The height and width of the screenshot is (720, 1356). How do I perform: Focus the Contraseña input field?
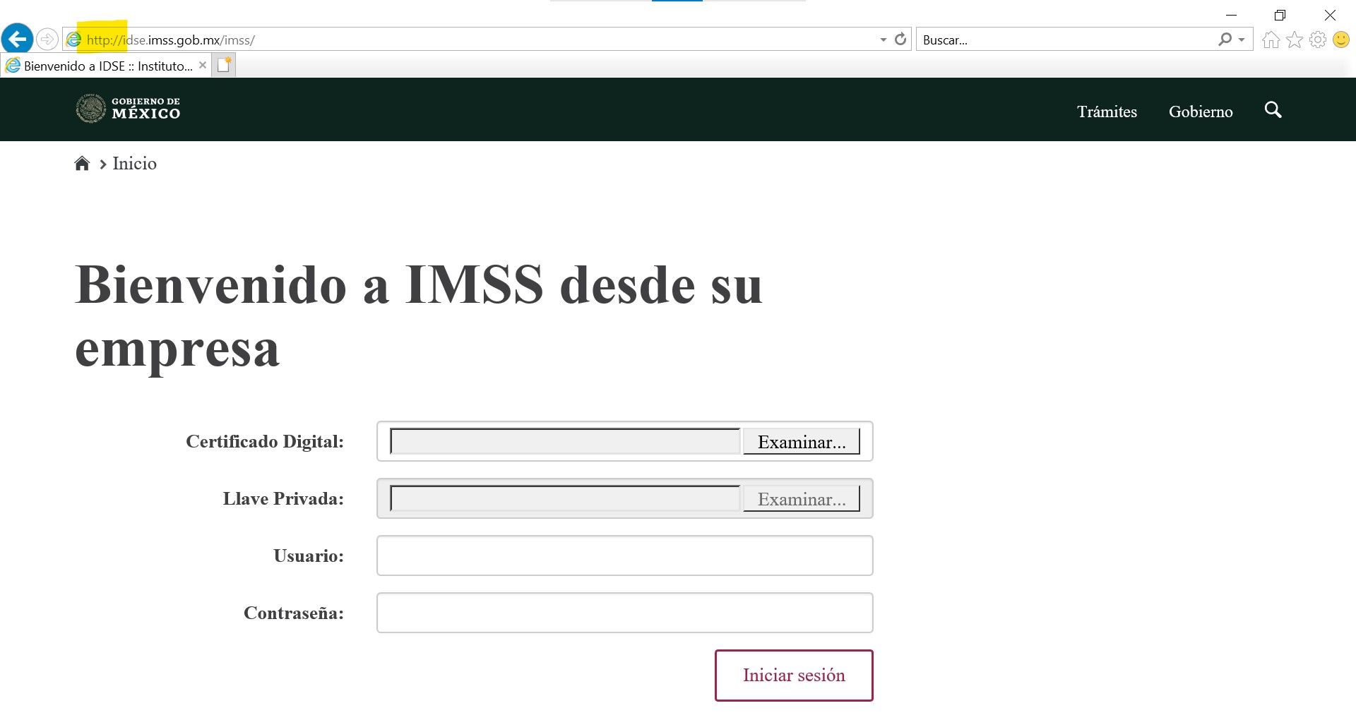click(625, 613)
